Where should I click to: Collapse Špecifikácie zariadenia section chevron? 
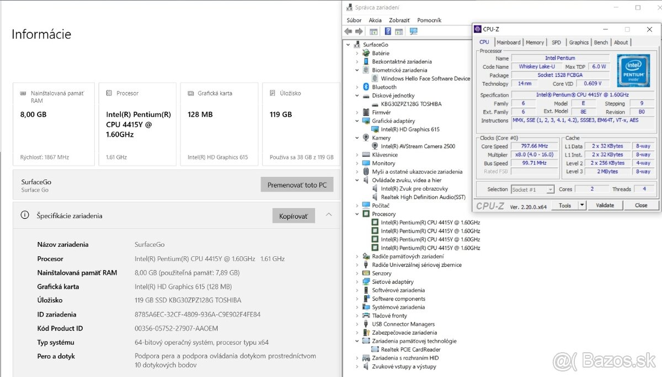329,215
